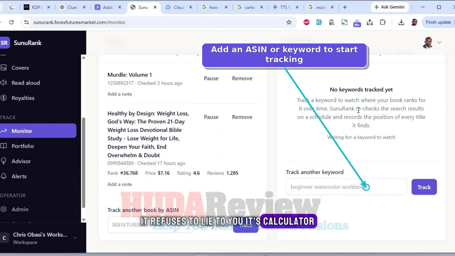Viewport: 455px width, 256px height.
Task: Switch to the Cloud browser tab
Action: (x=179, y=7)
